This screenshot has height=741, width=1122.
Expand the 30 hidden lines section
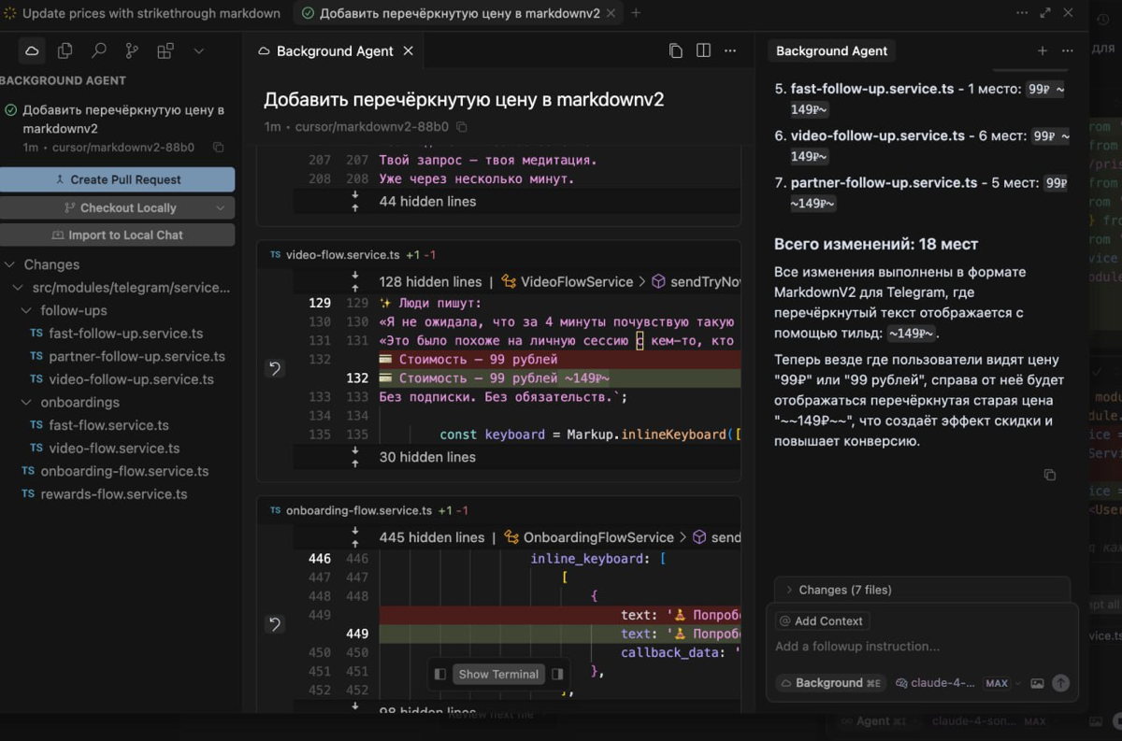click(427, 457)
